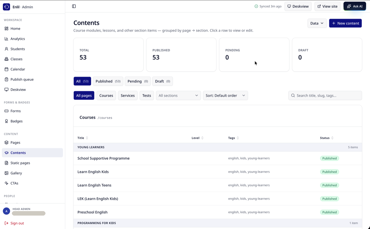The height and width of the screenshot is (229, 370).
Task: Open the Data dropdown
Action: [317, 23]
